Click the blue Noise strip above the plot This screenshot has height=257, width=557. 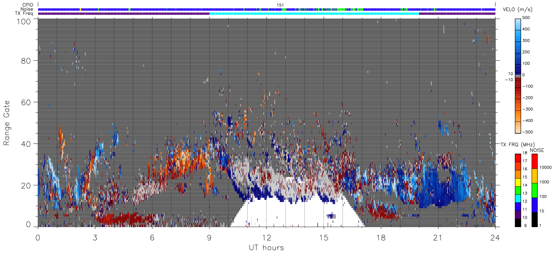tap(267, 9)
